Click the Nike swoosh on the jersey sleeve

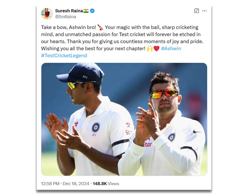click(x=196, y=132)
